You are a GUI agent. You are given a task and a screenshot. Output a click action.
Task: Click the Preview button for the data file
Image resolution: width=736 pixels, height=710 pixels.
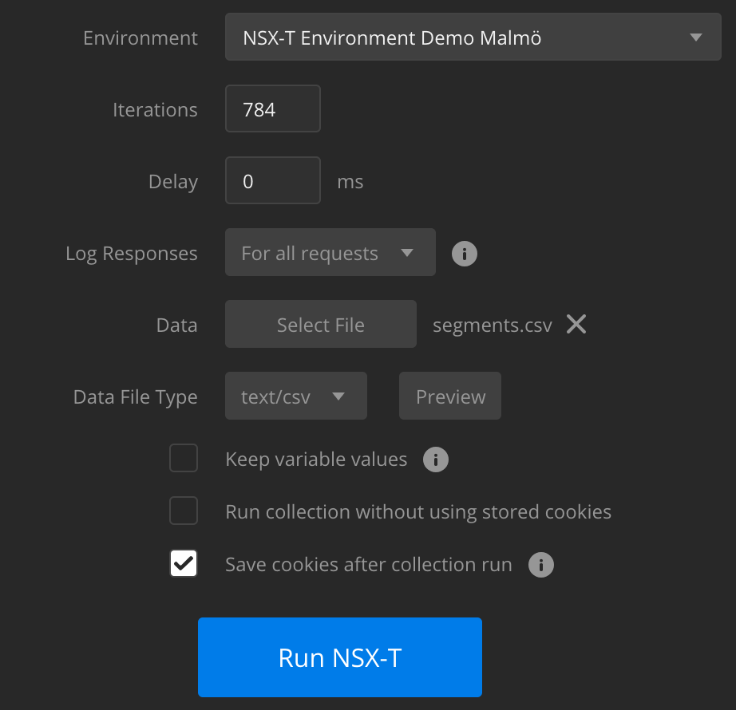449,396
